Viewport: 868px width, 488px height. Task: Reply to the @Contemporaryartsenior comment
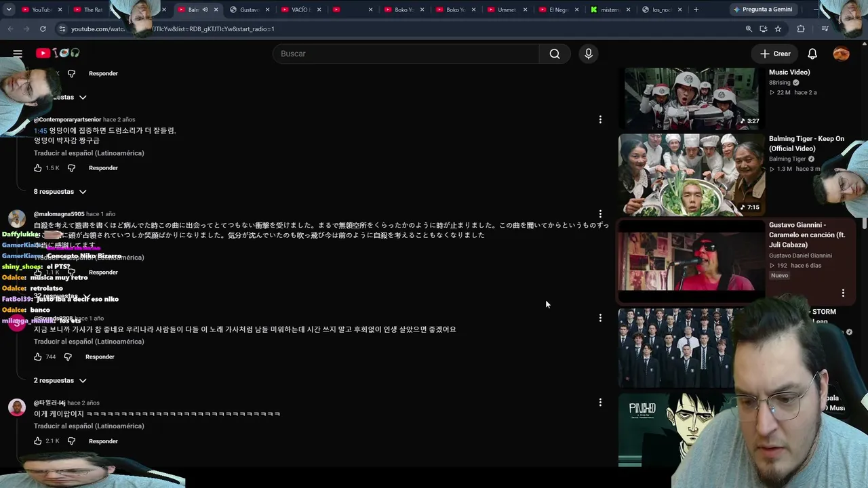(103, 167)
